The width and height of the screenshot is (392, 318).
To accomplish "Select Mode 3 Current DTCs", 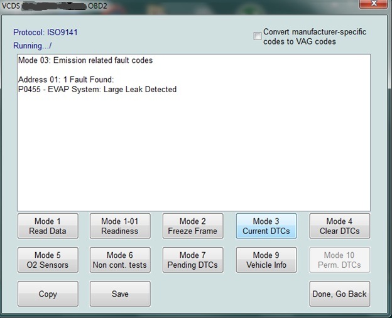I will [x=266, y=226].
